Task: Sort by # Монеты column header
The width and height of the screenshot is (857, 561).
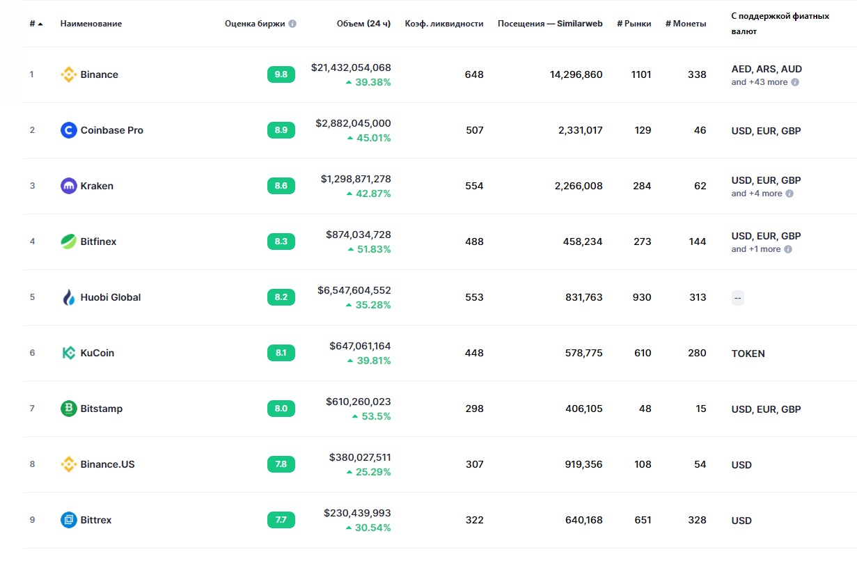Action: [x=686, y=24]
